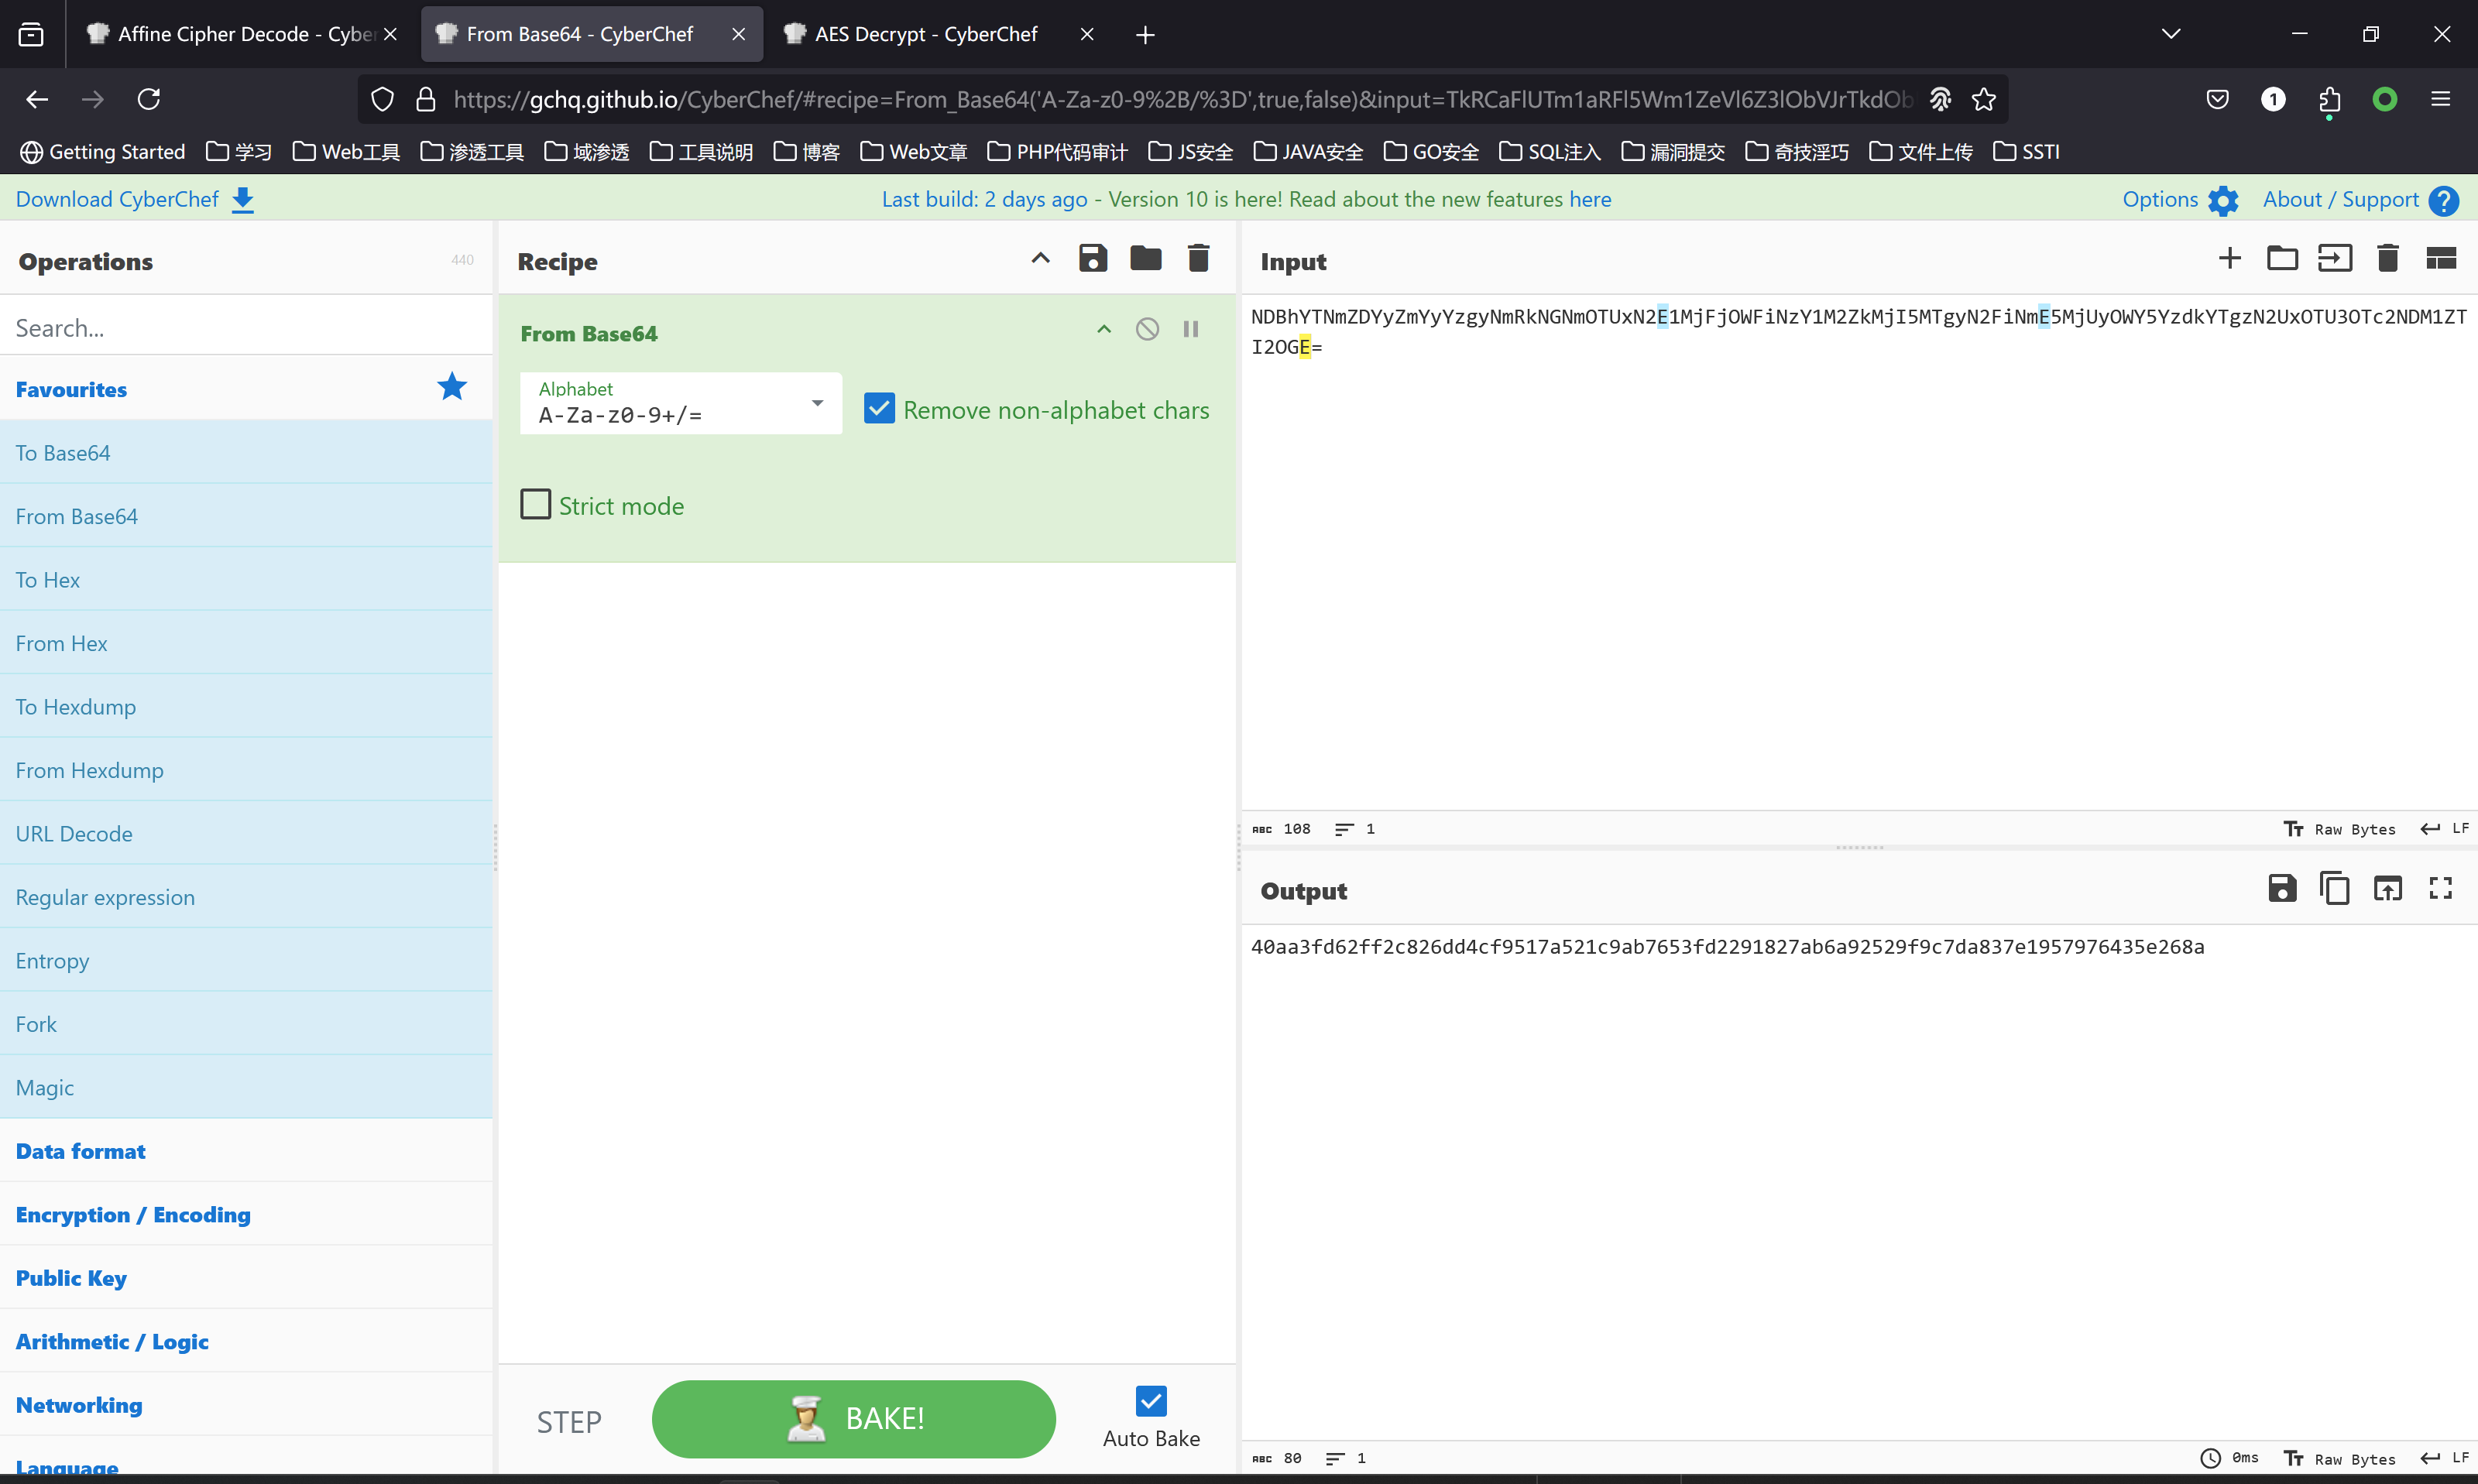
Task: Set breakpoint on From Base64 step
Action: click(x=1190, y=330)
